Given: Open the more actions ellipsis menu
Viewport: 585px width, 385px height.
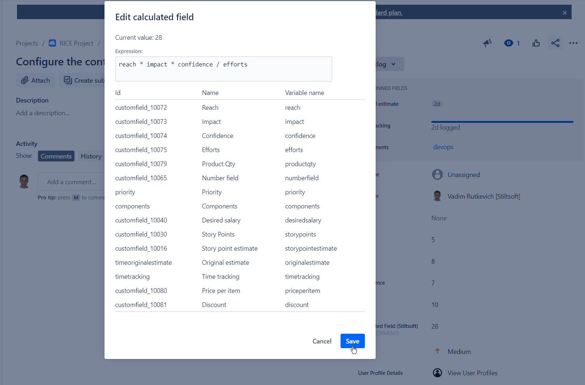Looking at the screenshot, I should [x=573, y=43].
